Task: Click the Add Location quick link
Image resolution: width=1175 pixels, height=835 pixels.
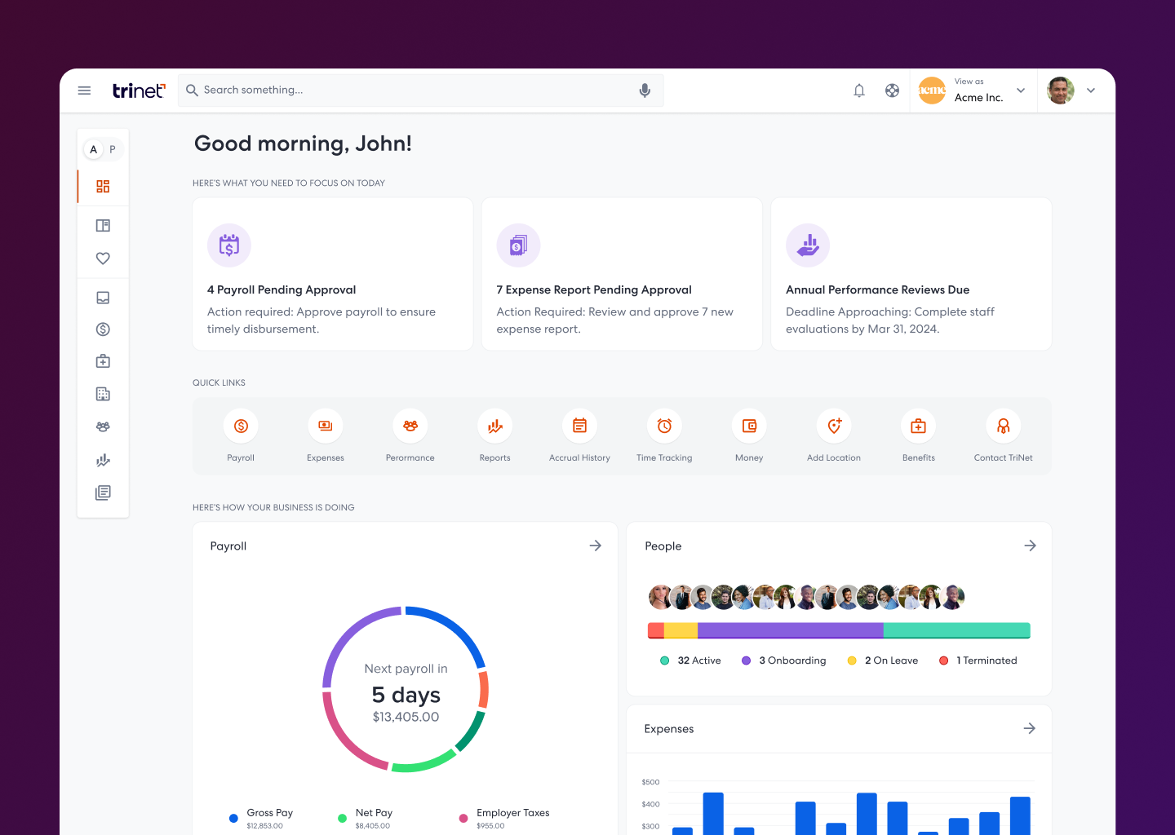Action: click(834, 426)
